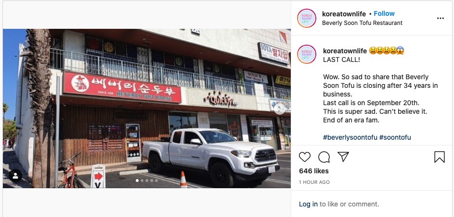
Task: Show tagged people icon on photo
Action: [15, 175]
